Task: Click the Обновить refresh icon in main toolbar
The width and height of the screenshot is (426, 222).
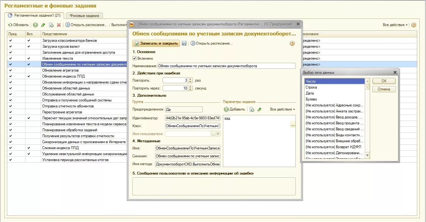Action: 10,25
